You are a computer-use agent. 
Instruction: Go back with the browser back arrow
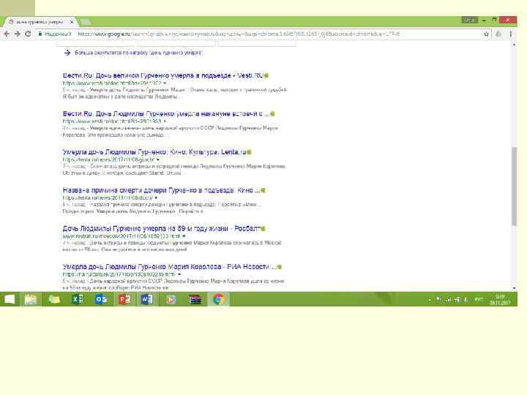pos(7,34)
